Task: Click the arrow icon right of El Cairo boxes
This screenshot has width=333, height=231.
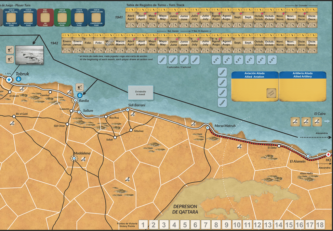Action: coord(327,121)
